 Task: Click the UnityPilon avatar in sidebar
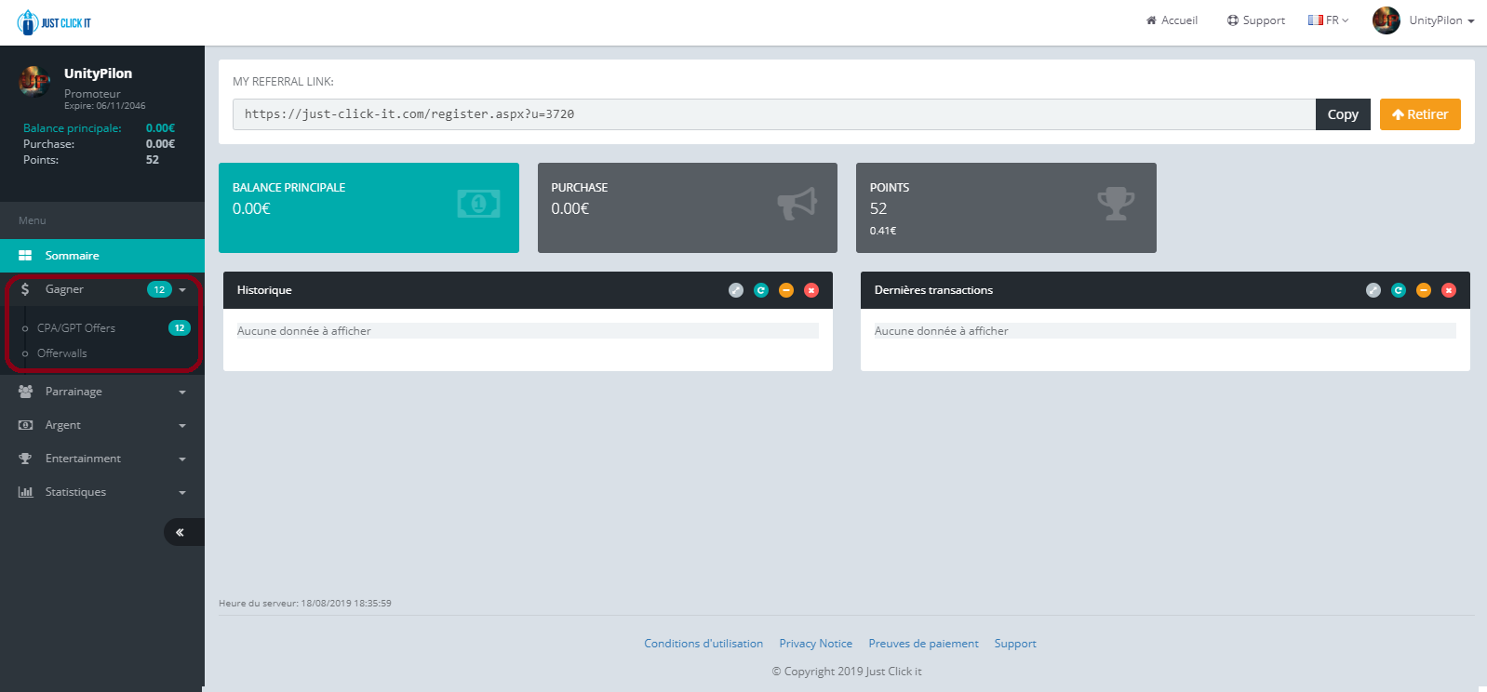click(x=34, y=82)
